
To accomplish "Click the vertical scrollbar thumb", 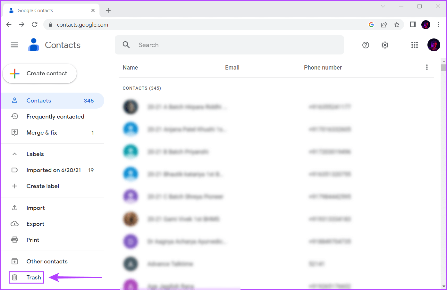I will pyautogui.click(x=444, y=68).
